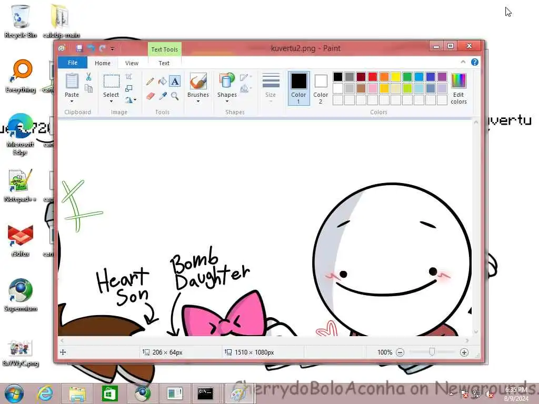Click the Crop icon in Image group
The height and width of the screenshot is (404, 539).
tap(128, 77)
